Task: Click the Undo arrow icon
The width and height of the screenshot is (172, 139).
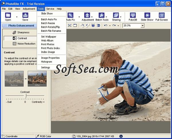Action: [106, 25]
